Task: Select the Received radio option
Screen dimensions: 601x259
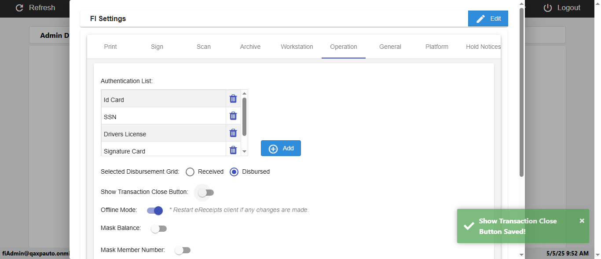Action: [x=190, y=172]
